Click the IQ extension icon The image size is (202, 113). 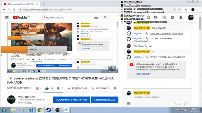coord(186,10)
